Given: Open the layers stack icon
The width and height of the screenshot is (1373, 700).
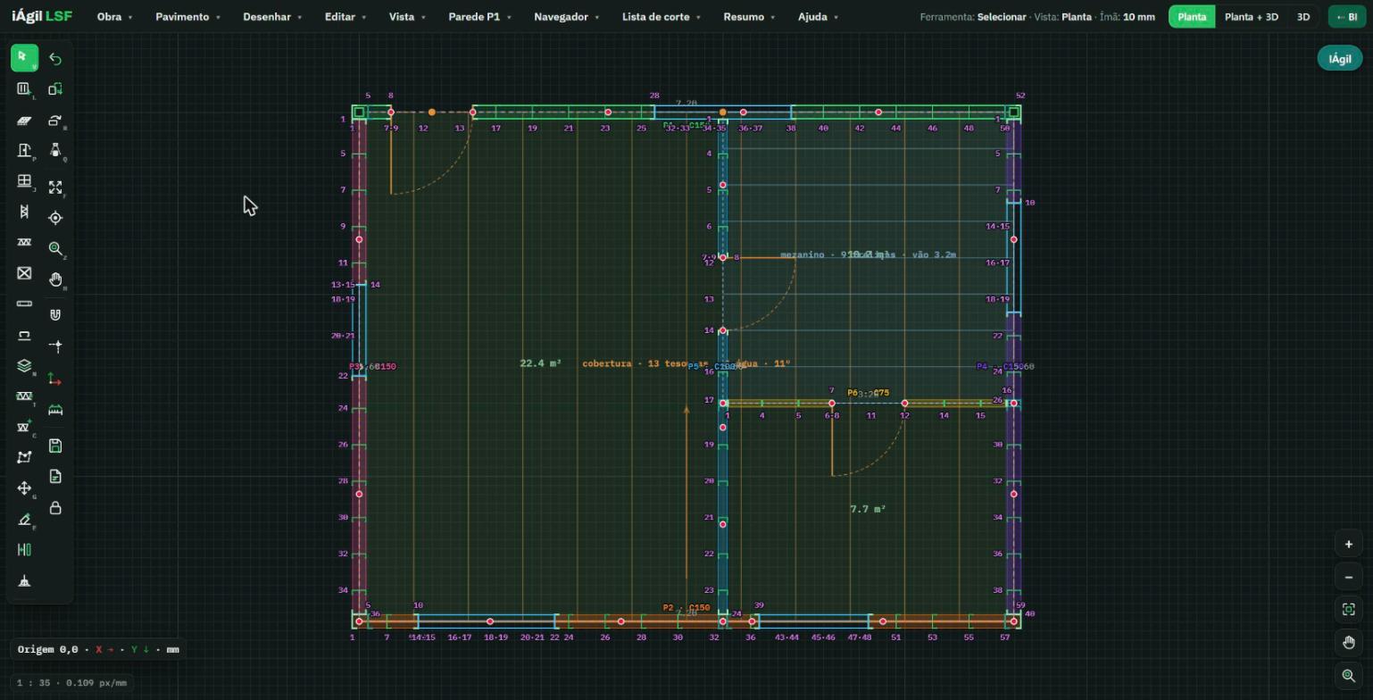Looking at the screenshot, I should tap(24, 366).
